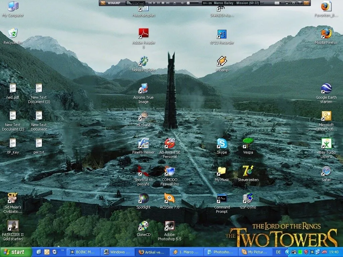Open the Acronis True Image shortcut

(x=143, y=89)
